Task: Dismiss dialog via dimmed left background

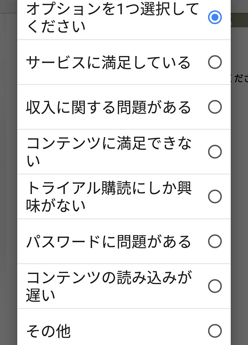Action: 9,176
